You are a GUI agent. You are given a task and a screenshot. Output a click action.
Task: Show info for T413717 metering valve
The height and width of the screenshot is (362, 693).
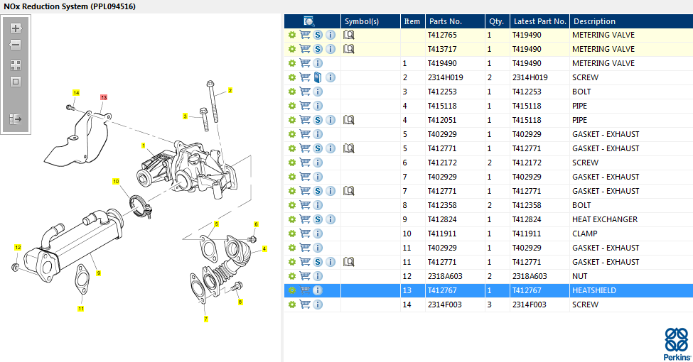(331, 49)
